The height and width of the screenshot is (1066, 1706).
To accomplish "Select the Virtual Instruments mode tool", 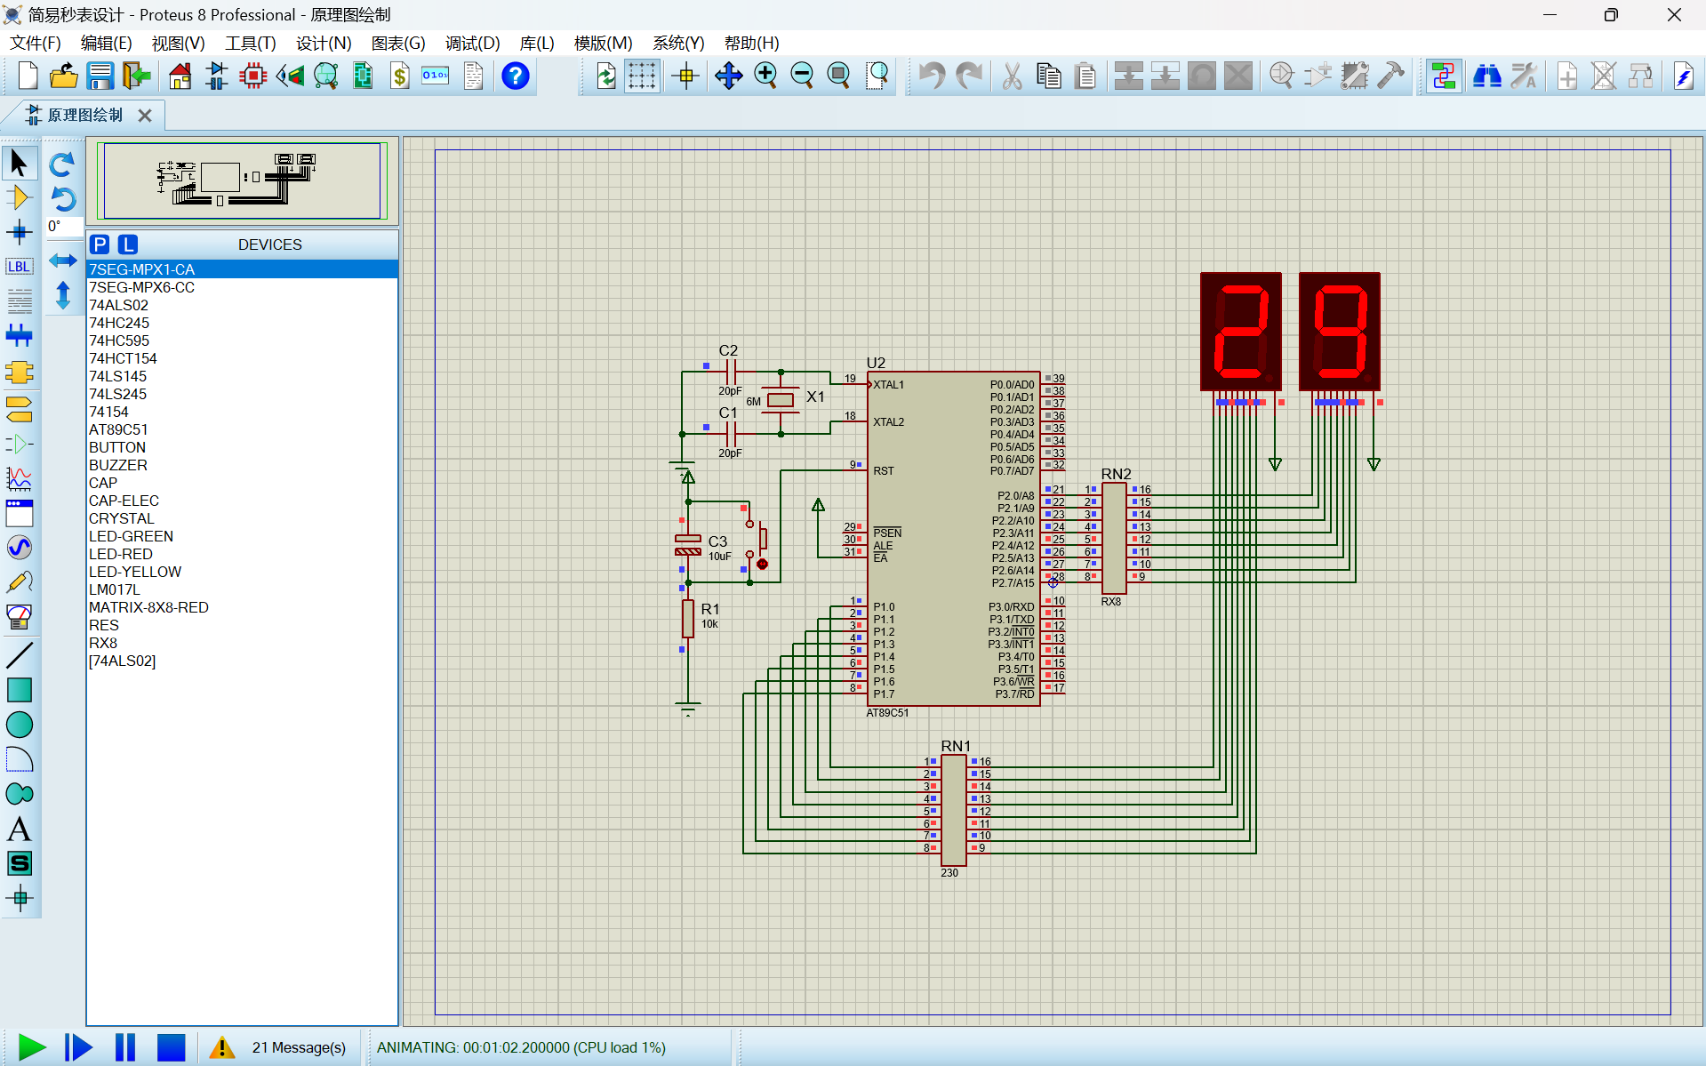I will click(x=19, y=616).
